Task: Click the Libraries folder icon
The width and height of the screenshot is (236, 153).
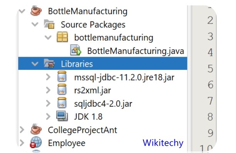Action: (49, 63)
